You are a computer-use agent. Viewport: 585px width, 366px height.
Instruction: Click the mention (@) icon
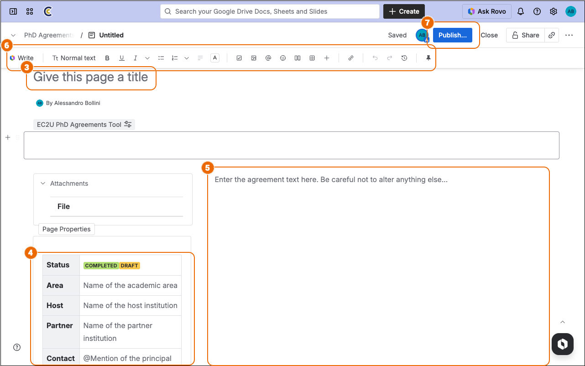pyautogui.click(x=268, y=58)
